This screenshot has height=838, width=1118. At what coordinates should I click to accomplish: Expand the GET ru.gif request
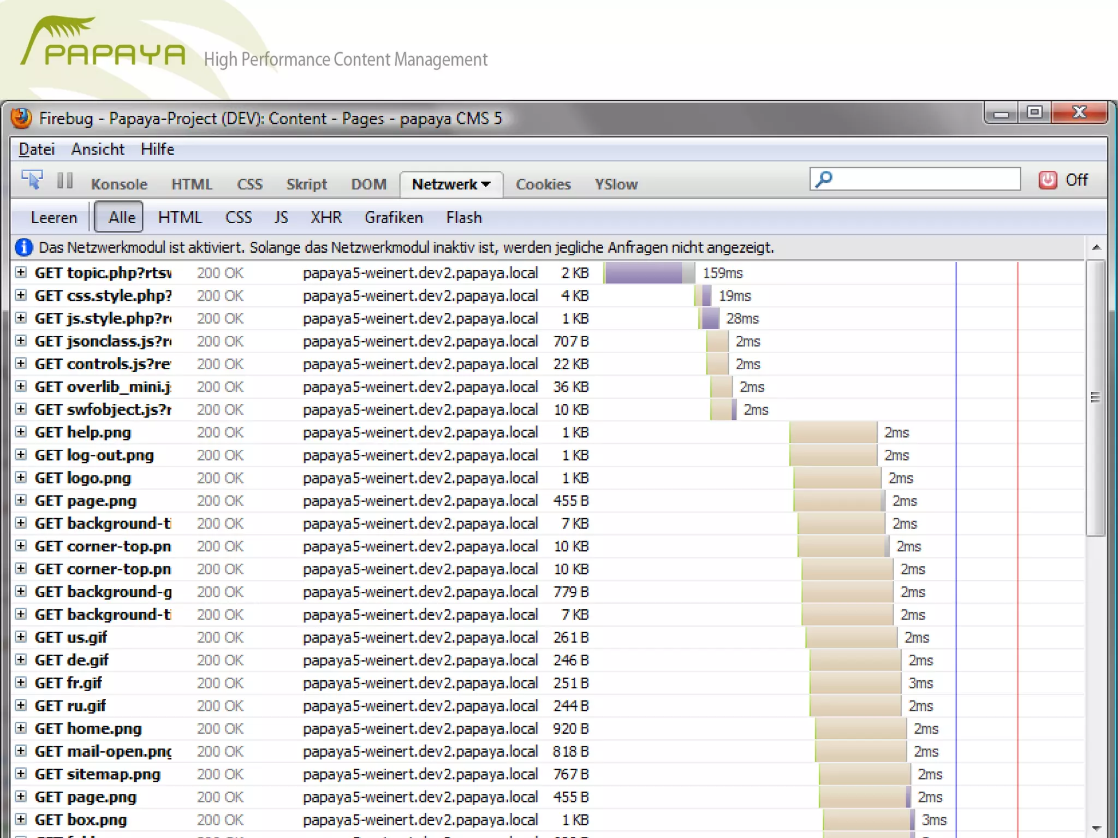coord(21,705)
